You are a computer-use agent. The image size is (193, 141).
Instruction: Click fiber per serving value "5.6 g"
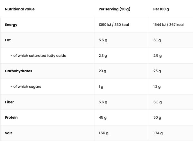pyautogui.click(x=103, y=102)
